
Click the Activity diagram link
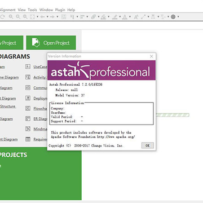click(x=40, y=77)
